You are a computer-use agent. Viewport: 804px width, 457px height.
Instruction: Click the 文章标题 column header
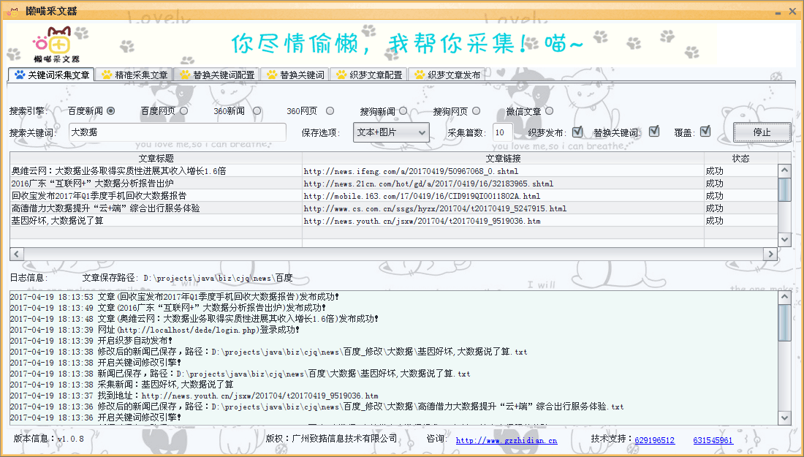point(156,159)
